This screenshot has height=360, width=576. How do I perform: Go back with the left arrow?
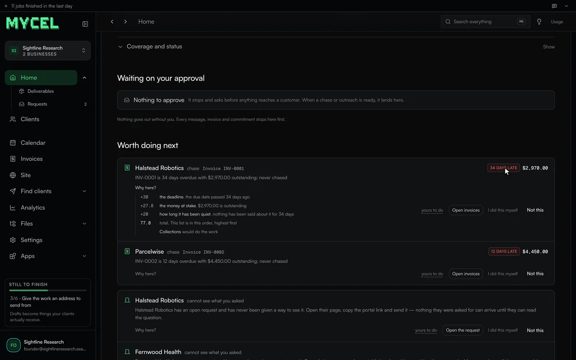tap(112, 22)
